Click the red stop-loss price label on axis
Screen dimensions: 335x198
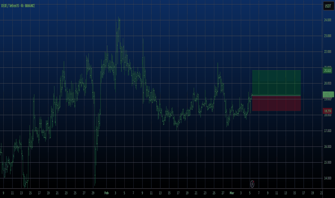(327, 111)
